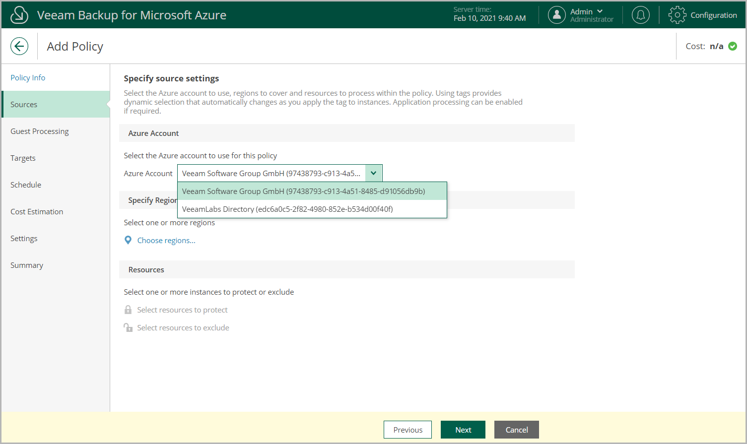
Task: Click the Configuration label in header
Action: pos(714,15)
